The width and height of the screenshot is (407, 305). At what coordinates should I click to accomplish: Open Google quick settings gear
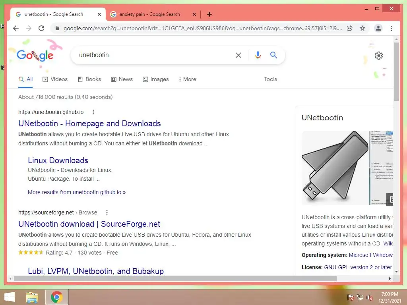coord(378,56)
